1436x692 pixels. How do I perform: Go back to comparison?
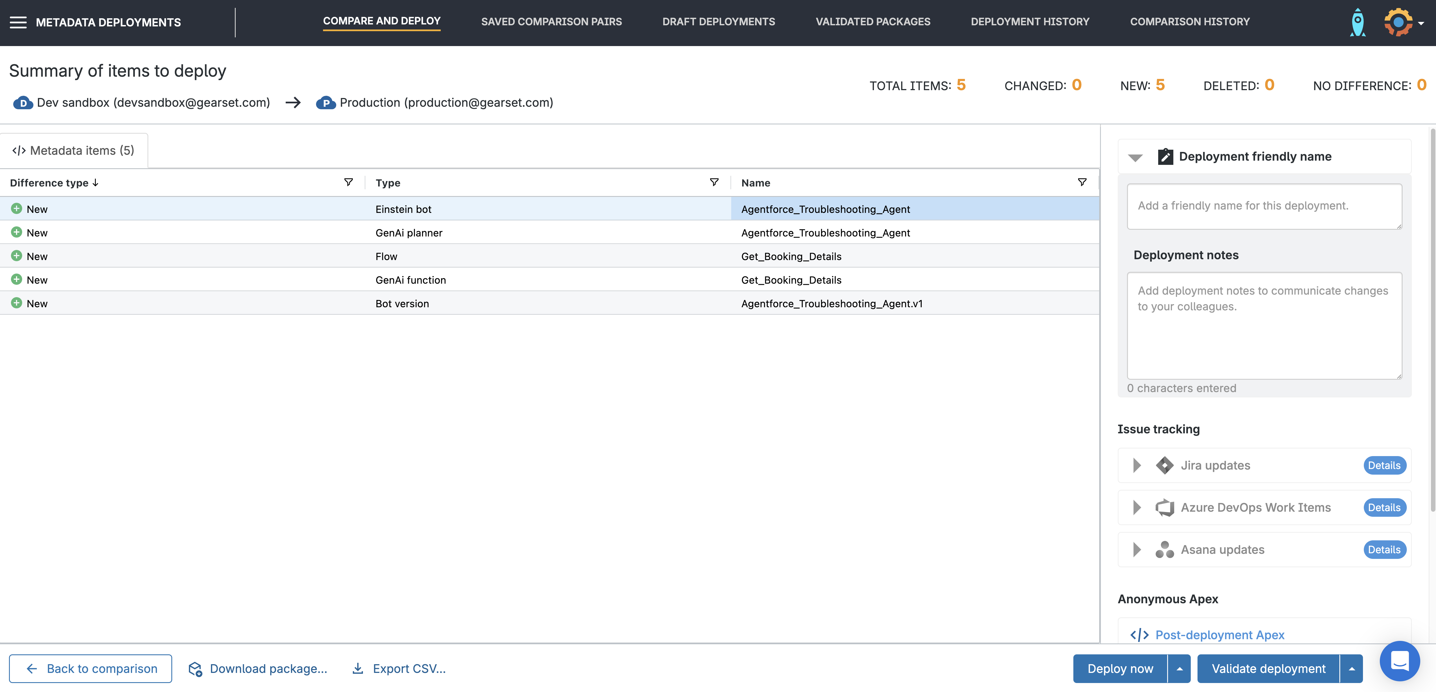[91, 669]
